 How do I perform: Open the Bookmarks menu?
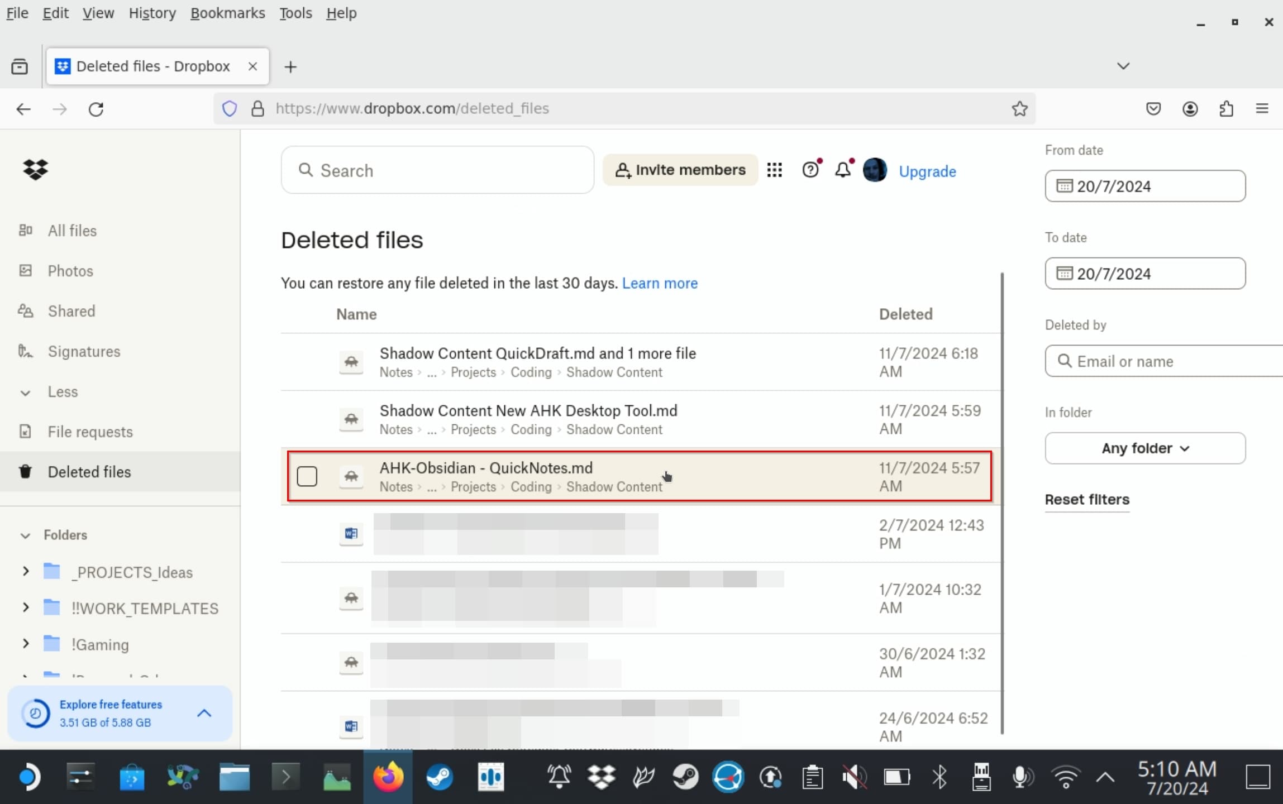pyautogui.click(x=227, y=13)
